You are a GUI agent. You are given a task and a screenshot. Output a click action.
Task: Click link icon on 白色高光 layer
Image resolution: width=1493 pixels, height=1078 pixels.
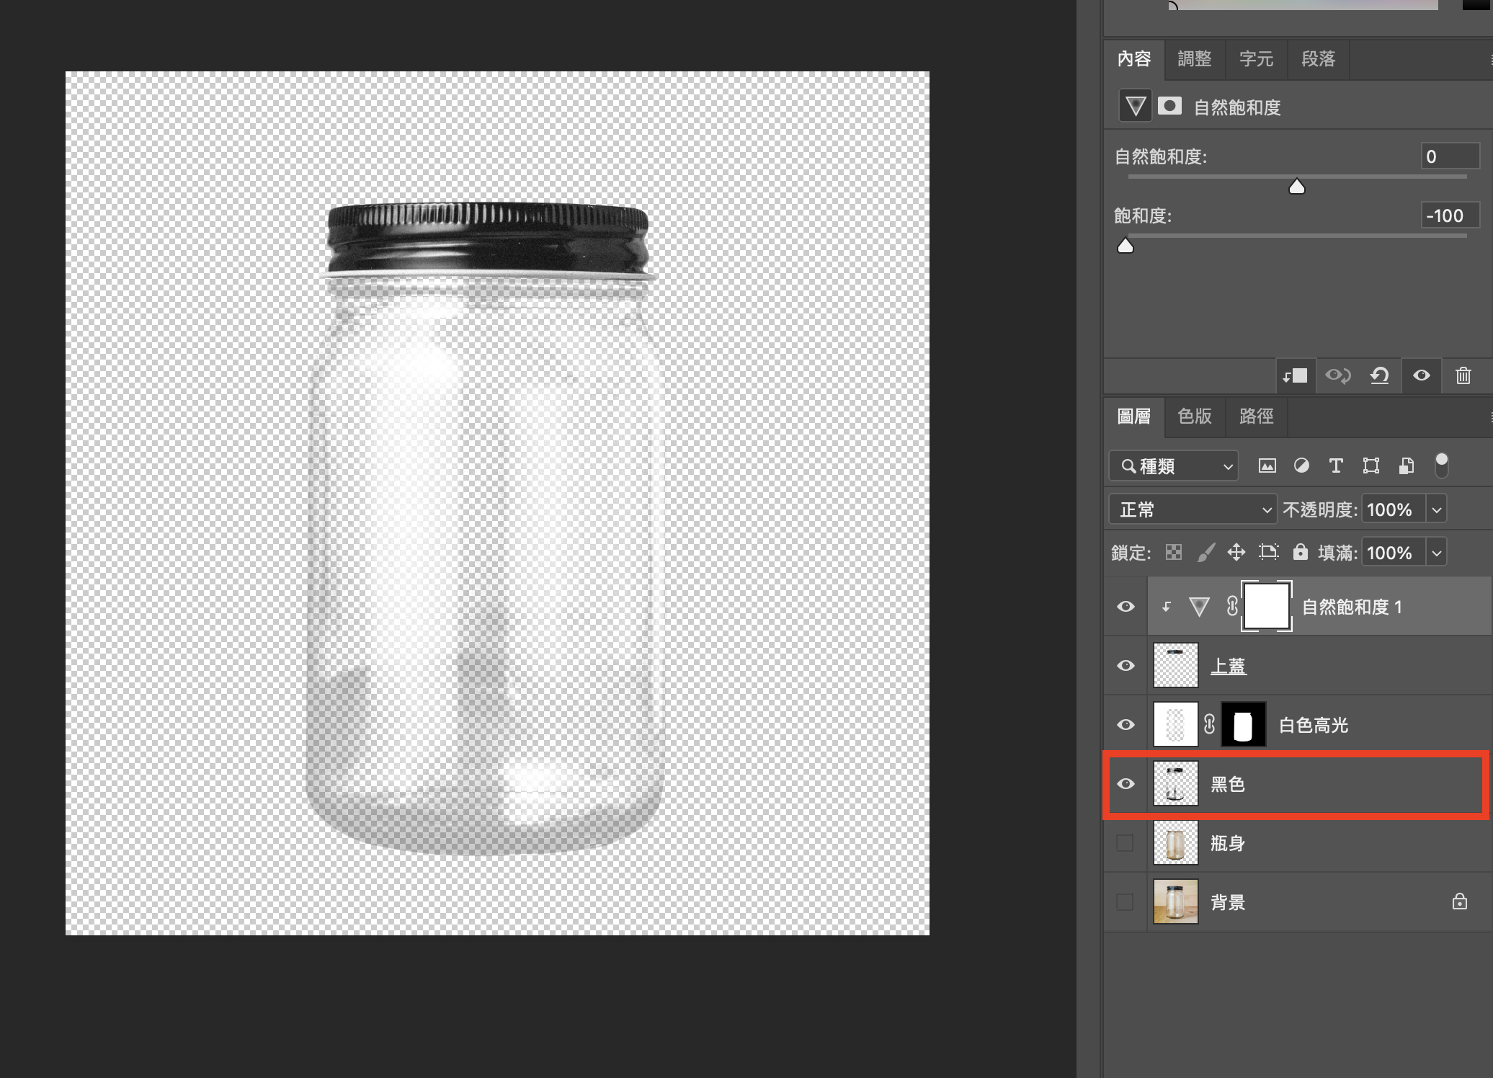(x=1209, y=724)
